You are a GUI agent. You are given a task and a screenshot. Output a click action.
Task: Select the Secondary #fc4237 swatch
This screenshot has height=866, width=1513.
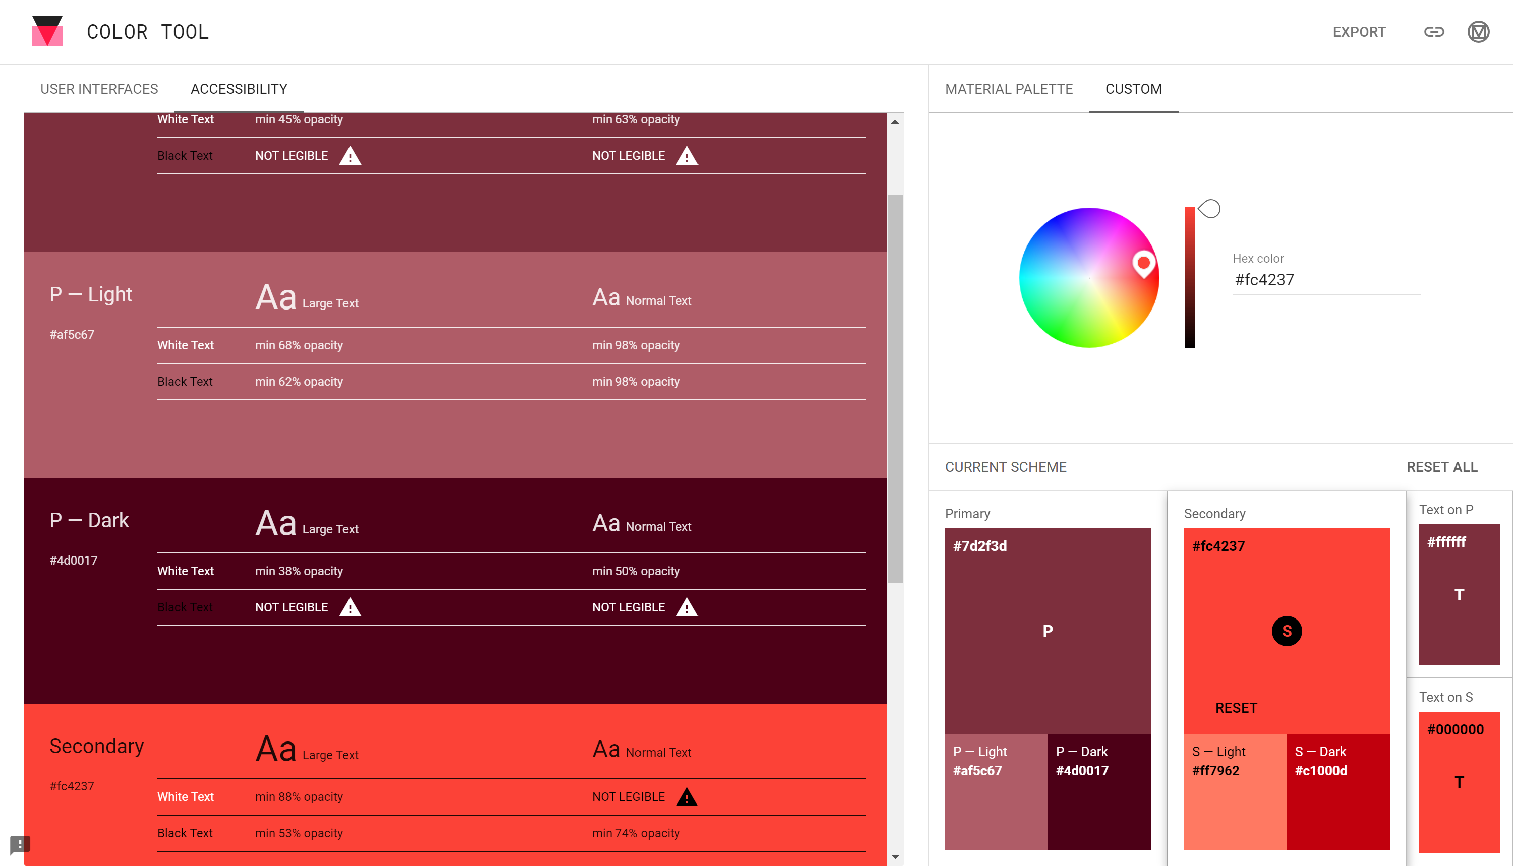click(x=1287, y=631)
